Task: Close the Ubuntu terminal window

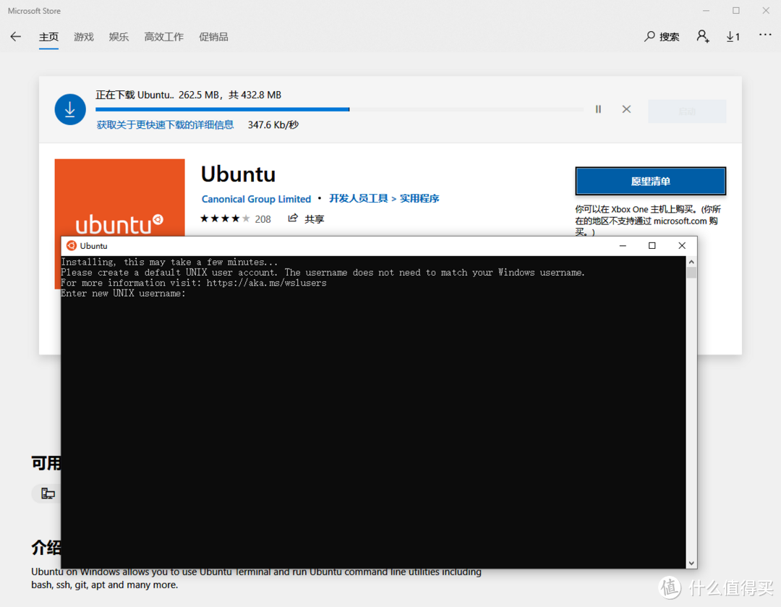Action: (x=682, y=246)
